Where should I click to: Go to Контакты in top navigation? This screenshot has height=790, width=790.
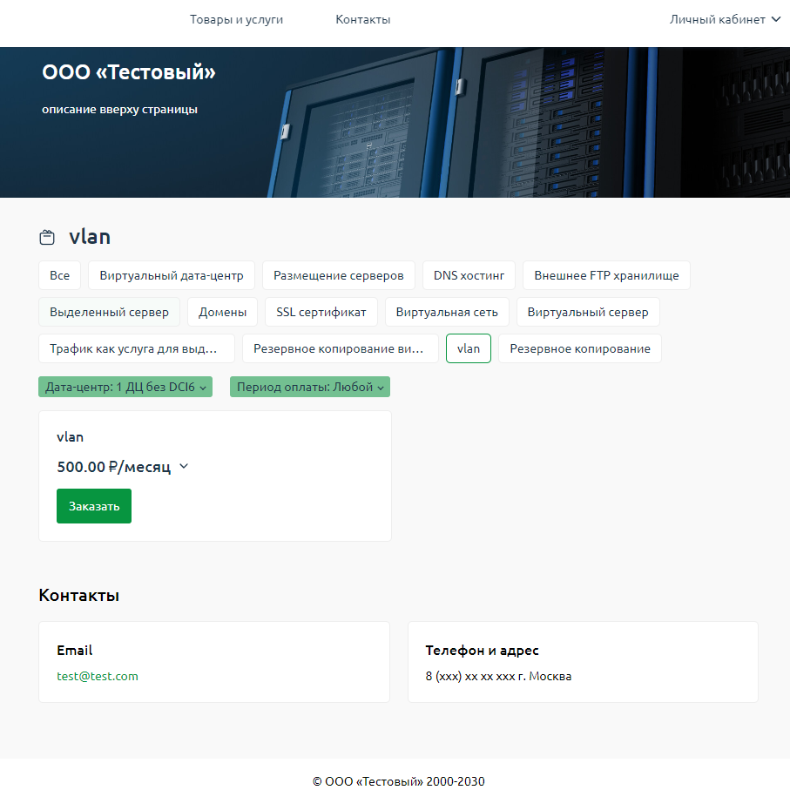pyautogui.click(x=362, y=19)
